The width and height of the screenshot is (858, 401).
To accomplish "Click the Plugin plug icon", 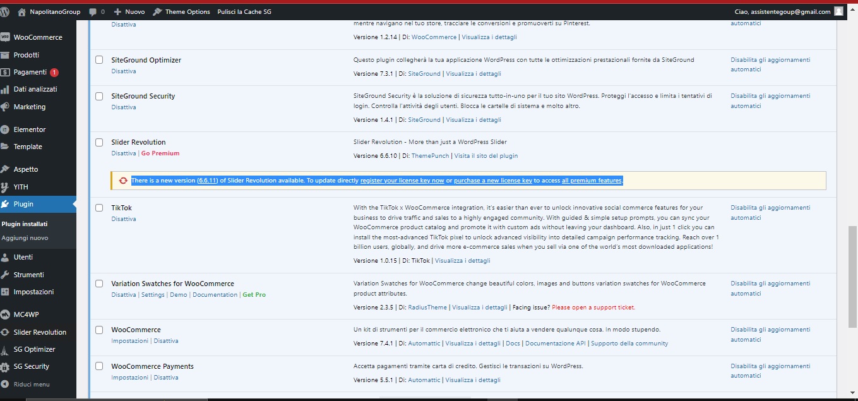I will (x=5, y=204).
